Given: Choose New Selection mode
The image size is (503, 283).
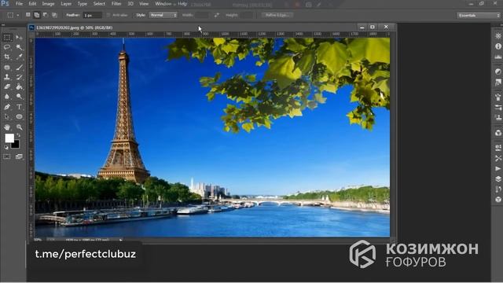Looking at the screenshot, I should tap(28, 15).
